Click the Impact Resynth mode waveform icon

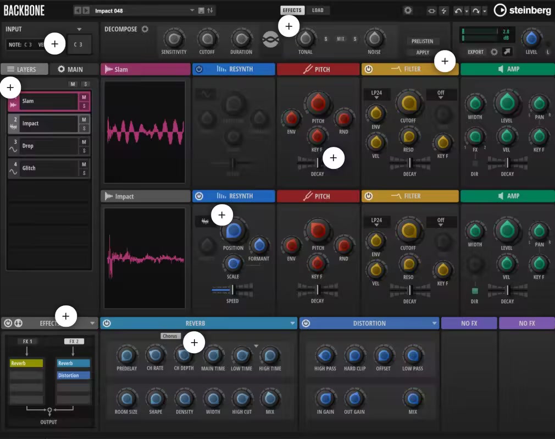[205, 221]
